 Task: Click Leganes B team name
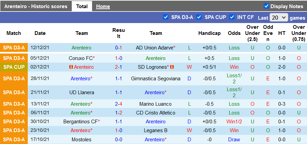click(x=156, y=130)
